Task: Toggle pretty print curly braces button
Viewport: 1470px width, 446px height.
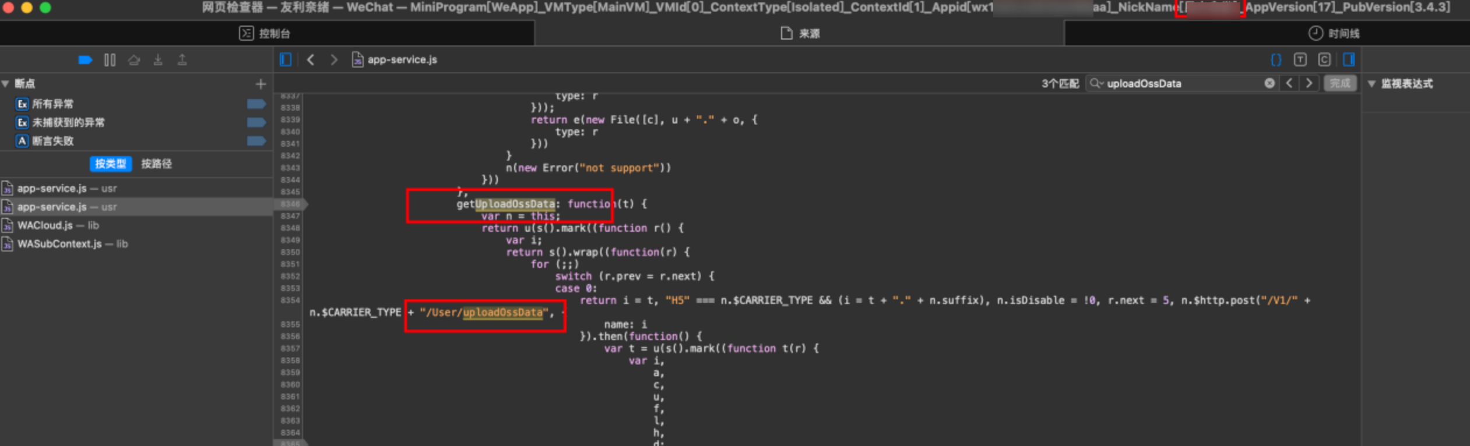Action: point(1276,60)
